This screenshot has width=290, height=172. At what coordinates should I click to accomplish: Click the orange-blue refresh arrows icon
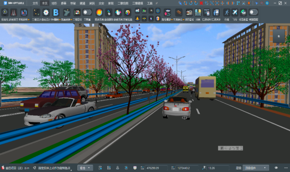coord(185,3)
